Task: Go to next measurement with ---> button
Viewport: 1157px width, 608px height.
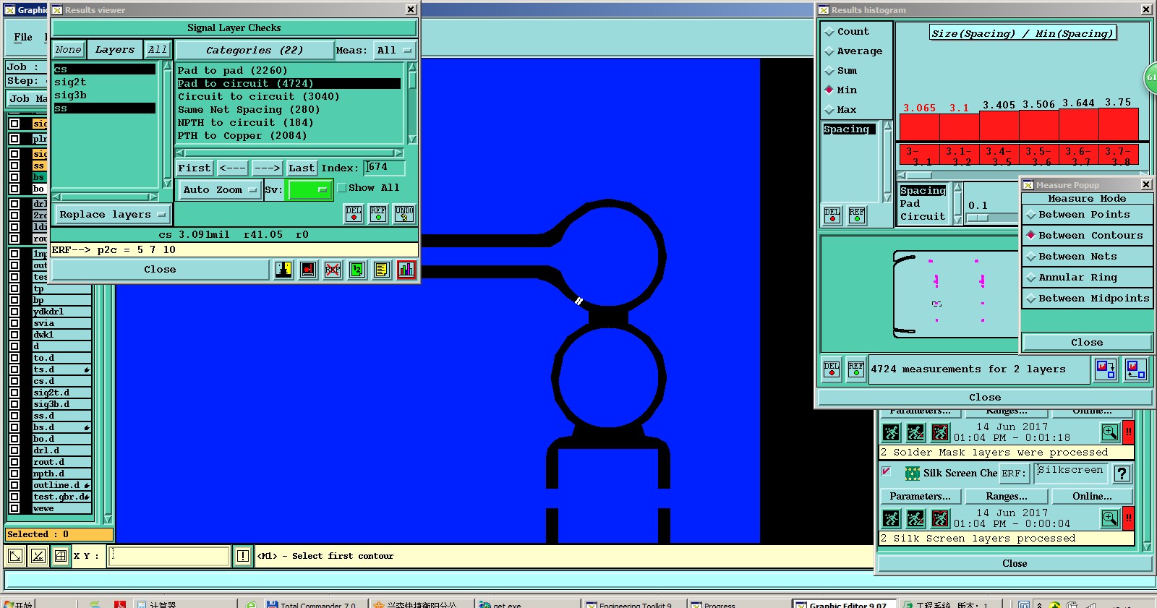Action: [x=267, y=168]
